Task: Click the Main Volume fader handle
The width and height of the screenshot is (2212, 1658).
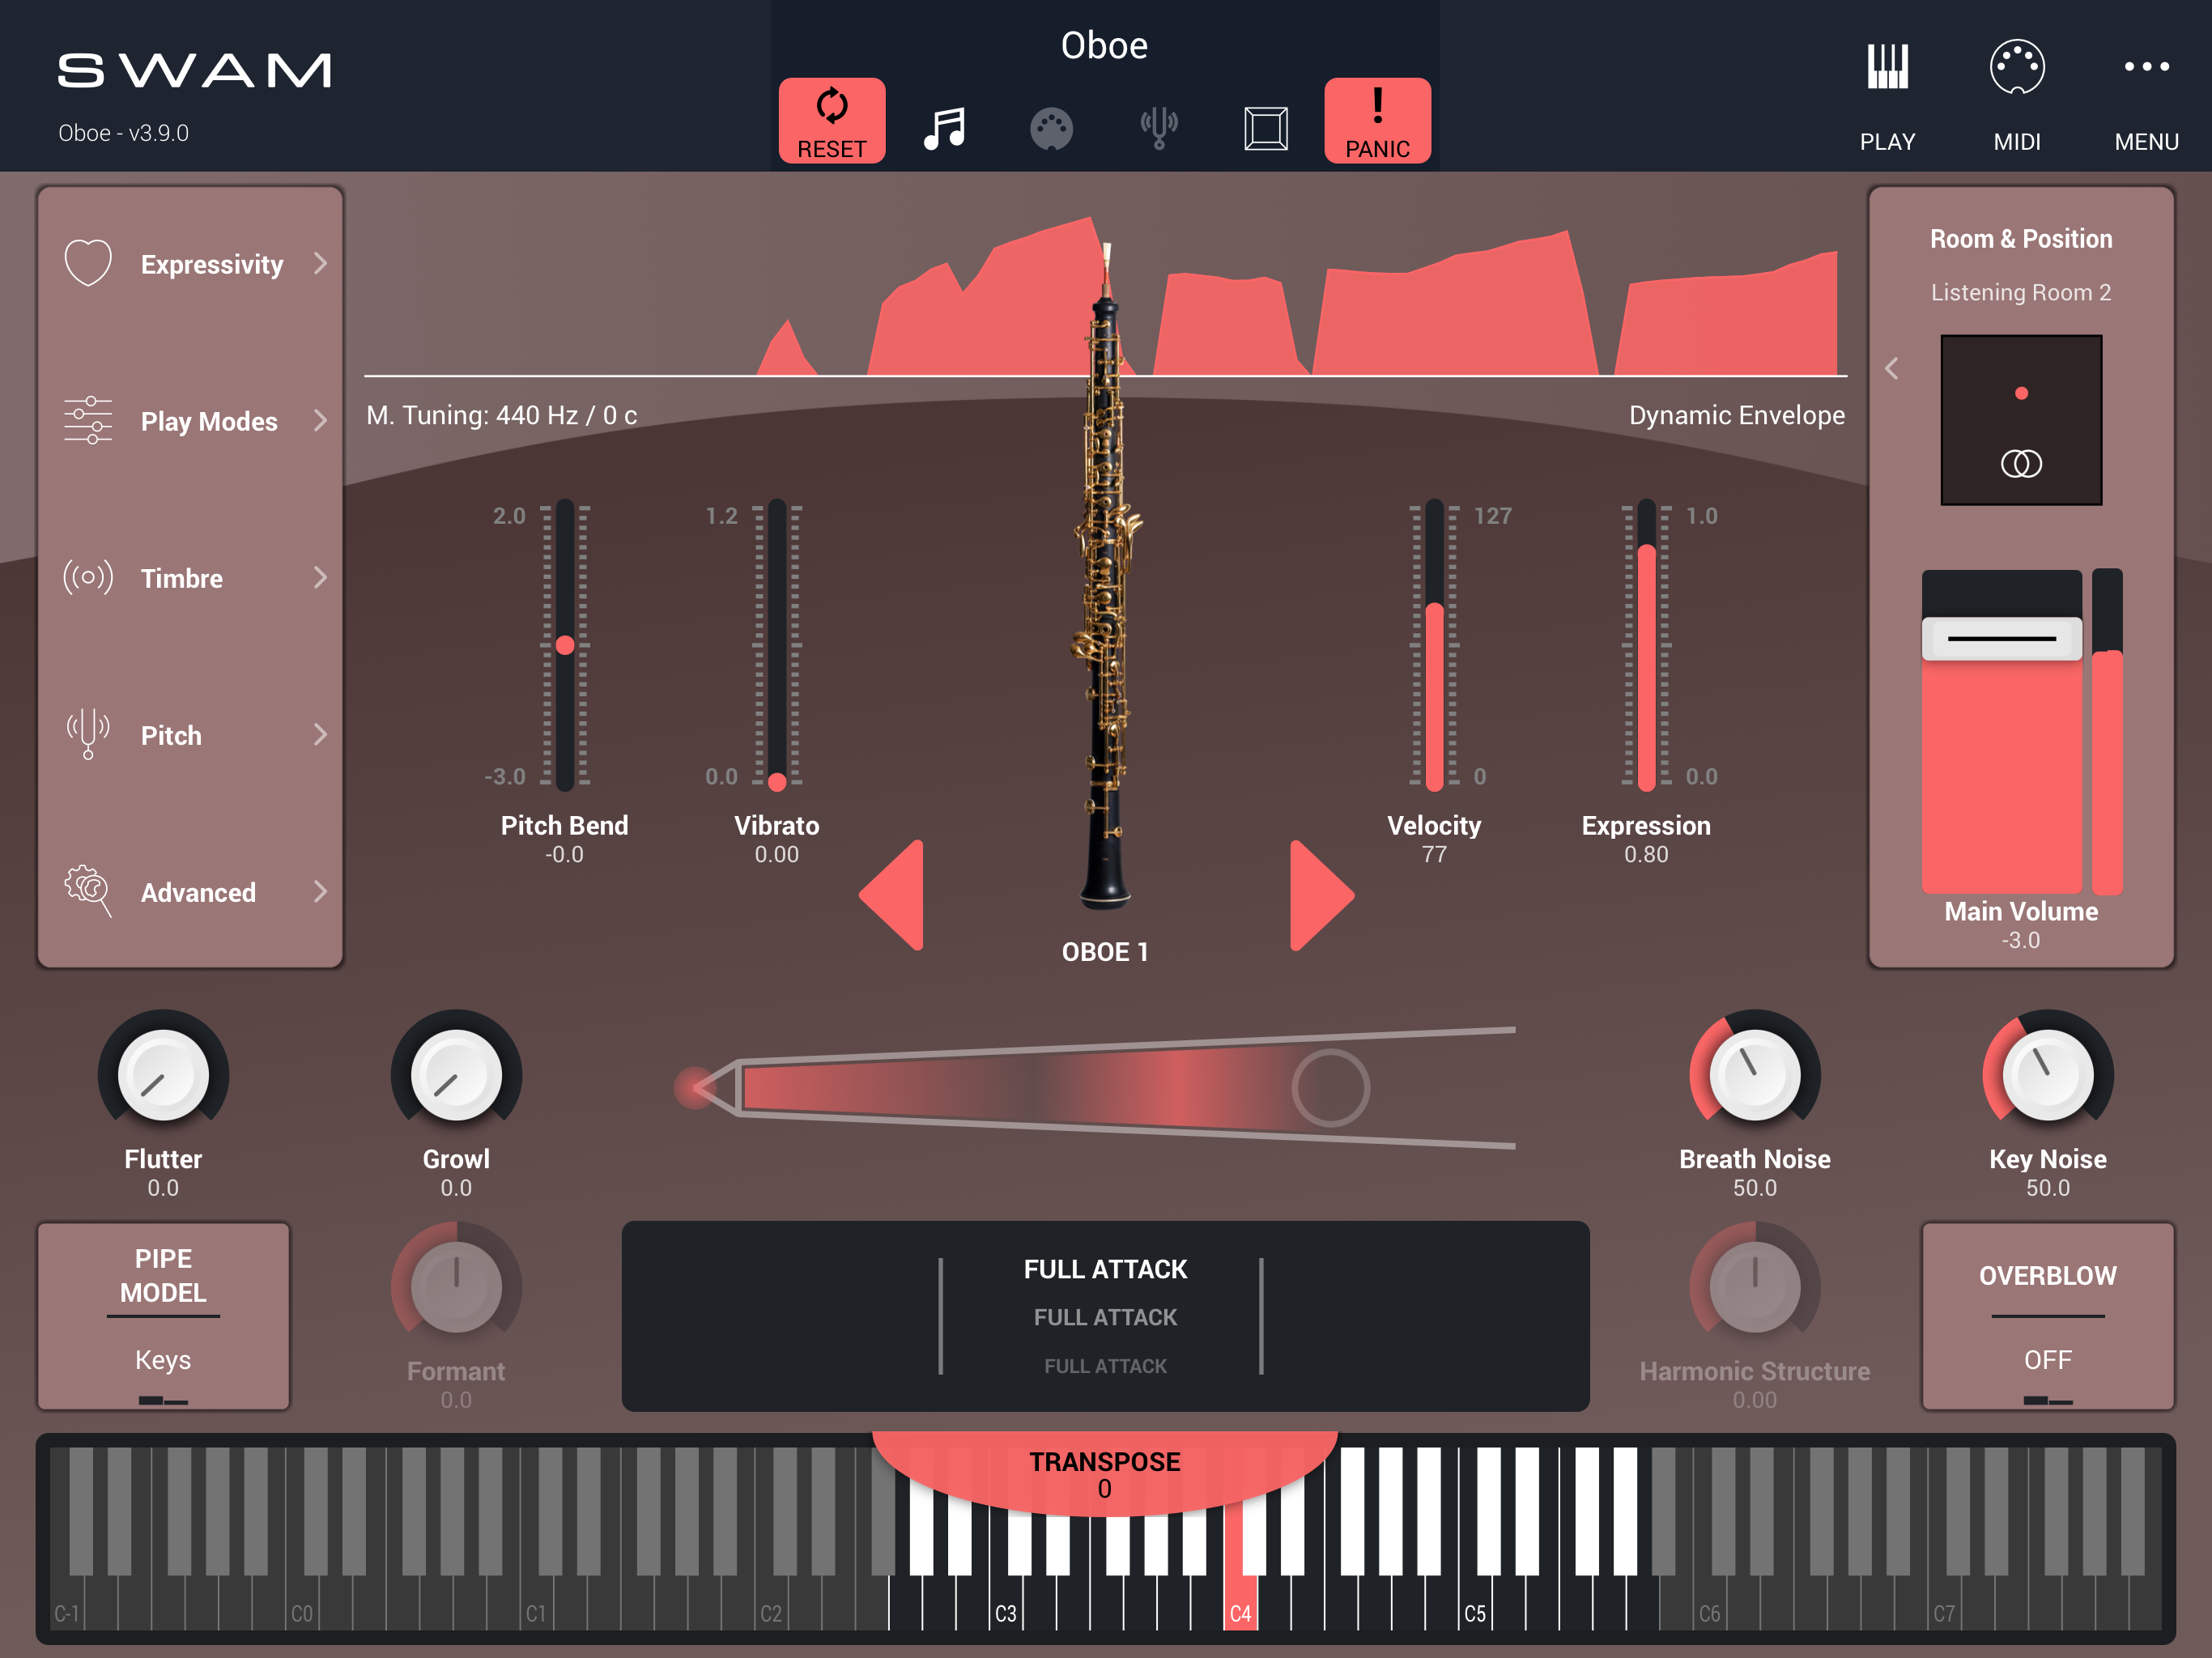Action: 2002,638
